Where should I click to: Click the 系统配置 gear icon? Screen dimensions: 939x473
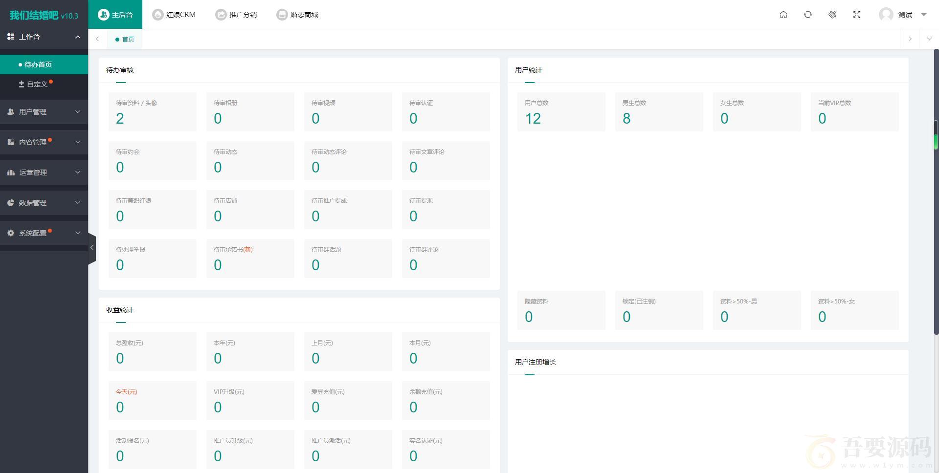pos(11,233)
